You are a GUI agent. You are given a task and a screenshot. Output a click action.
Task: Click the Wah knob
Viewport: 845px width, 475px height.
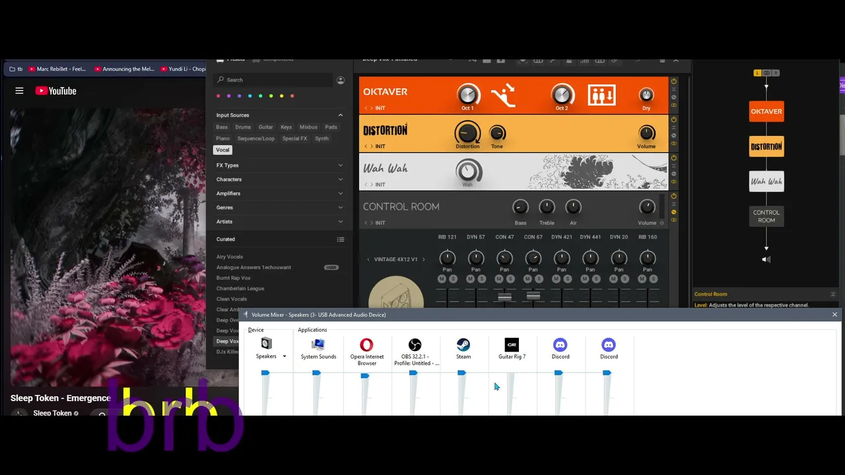468,172
